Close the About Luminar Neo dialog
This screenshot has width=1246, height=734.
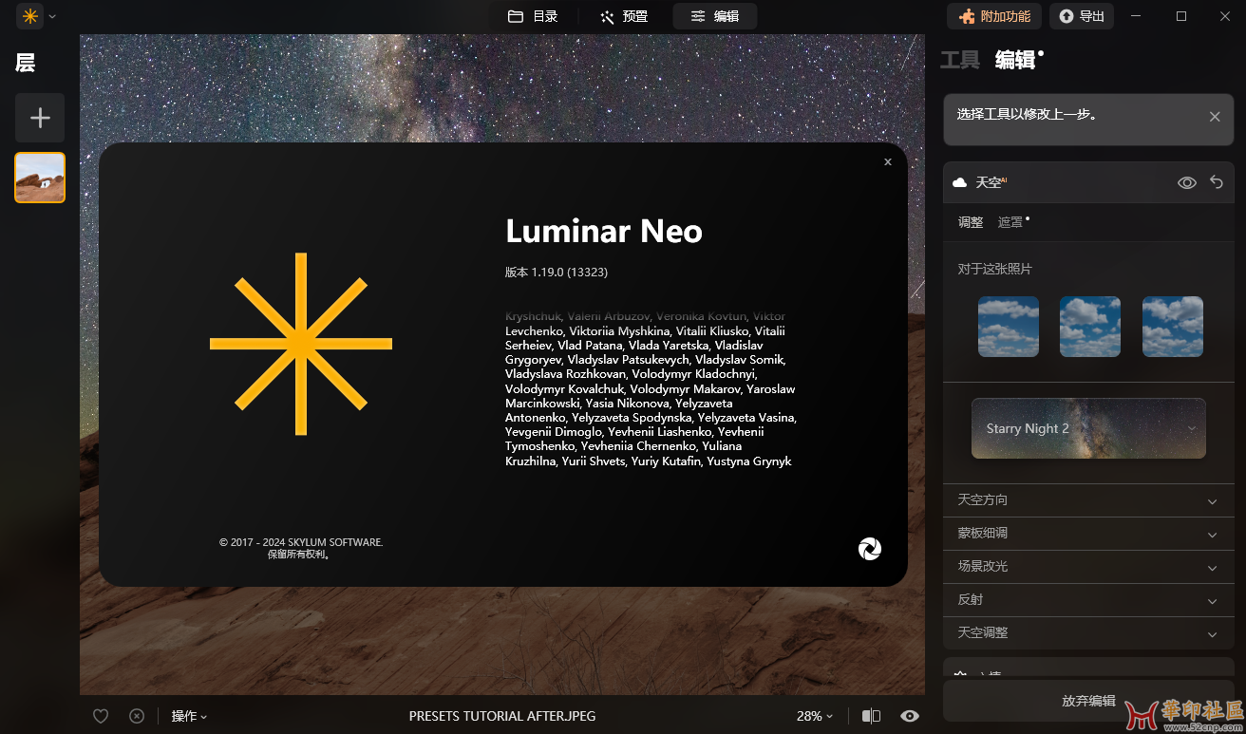pyautogui.click(x=888, y=162)
